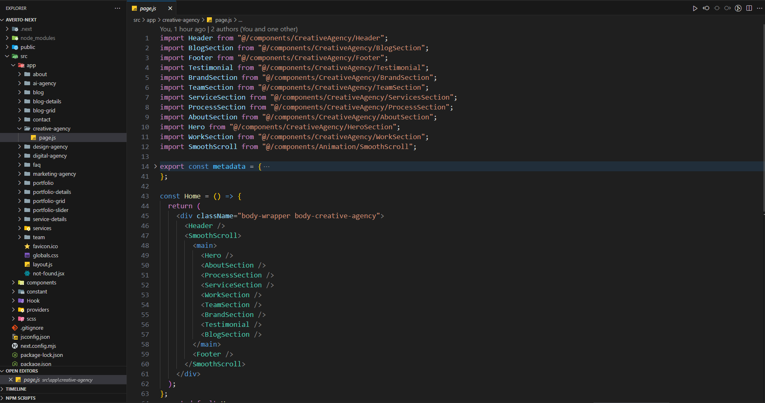This screenshot has width=765, height=403.
Task: Expand the .next folder chevron
Action: pyautogui.click(x=7, y=29)
